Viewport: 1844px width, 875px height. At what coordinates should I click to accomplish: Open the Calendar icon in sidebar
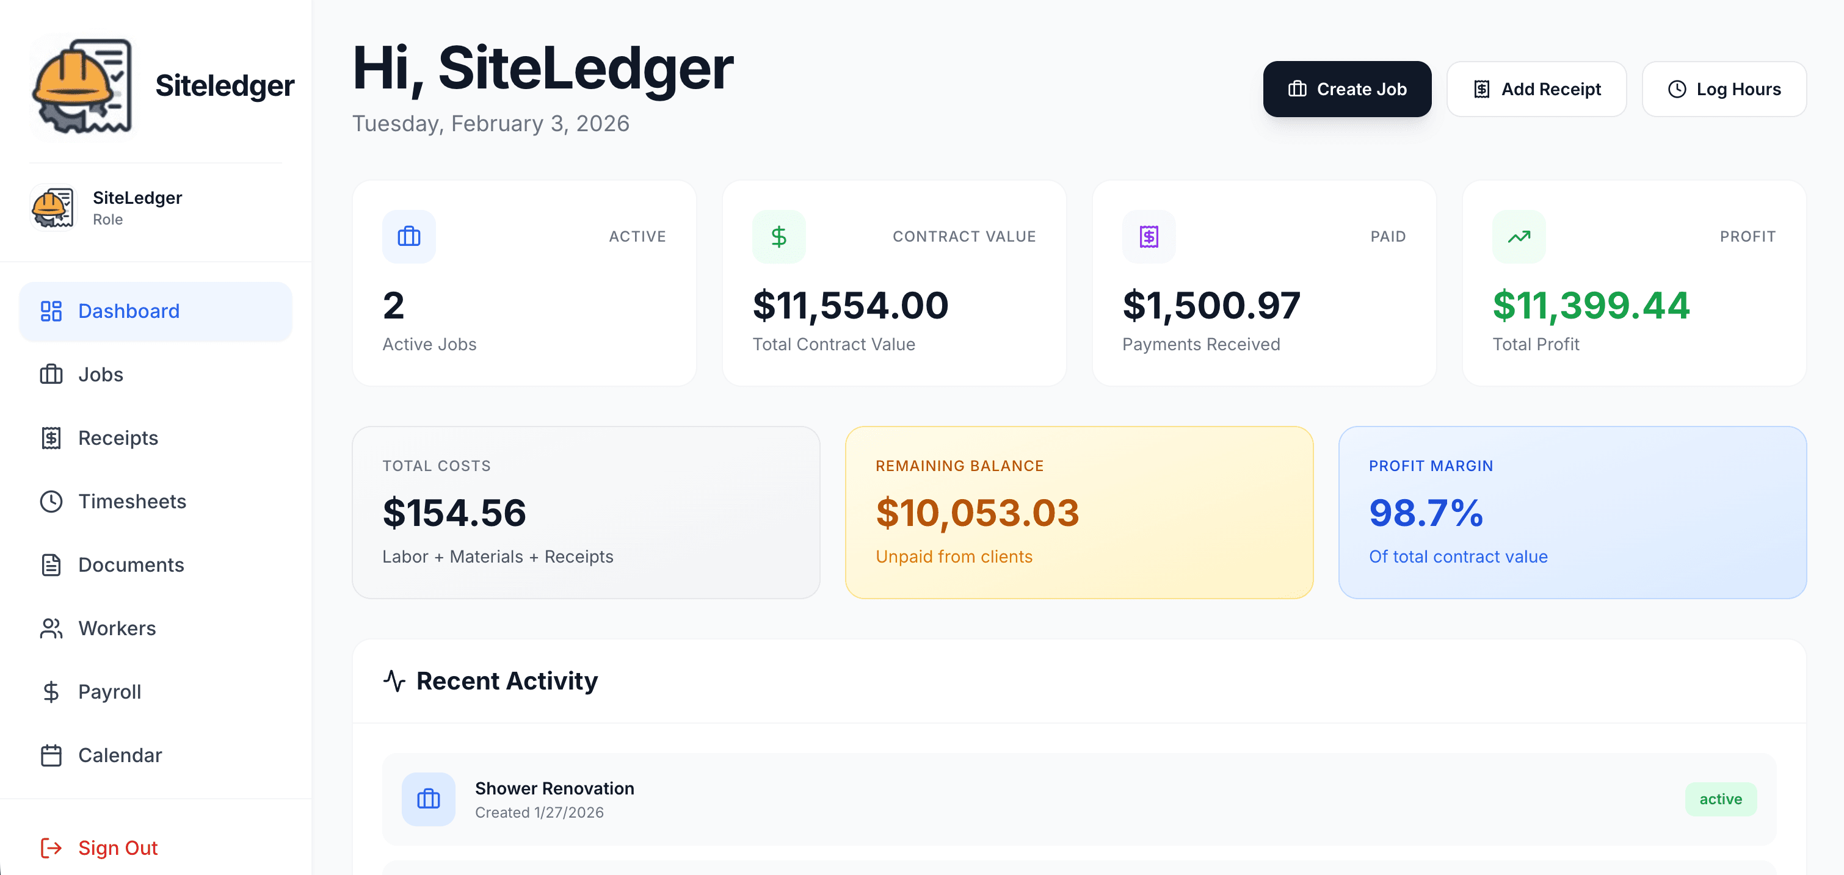click(51, 755)
